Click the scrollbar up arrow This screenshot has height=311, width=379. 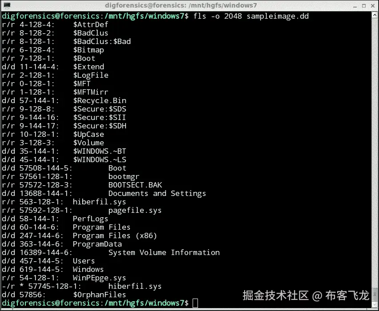tap(375, 15)
